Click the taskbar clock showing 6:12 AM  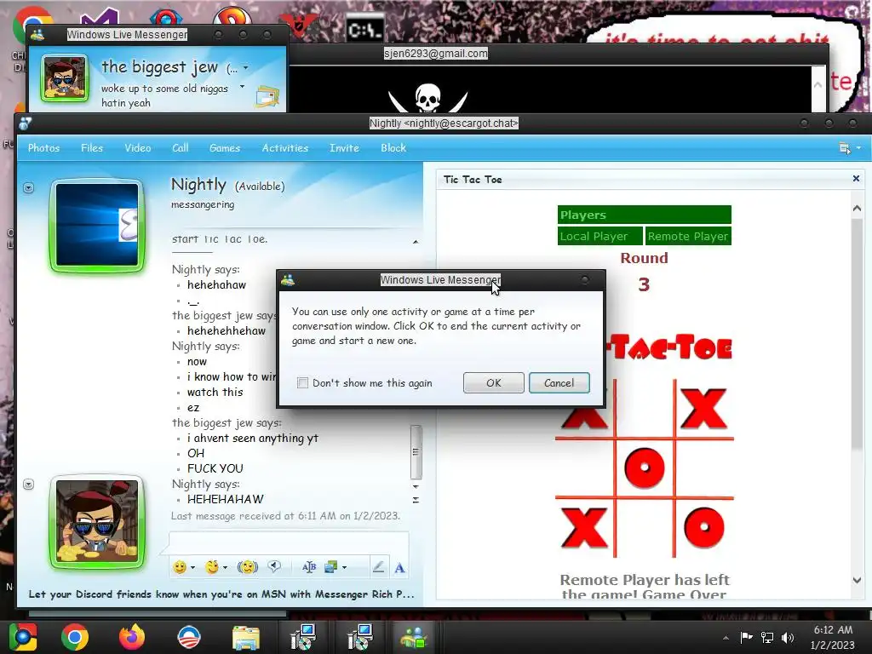(x=833, y=637)
